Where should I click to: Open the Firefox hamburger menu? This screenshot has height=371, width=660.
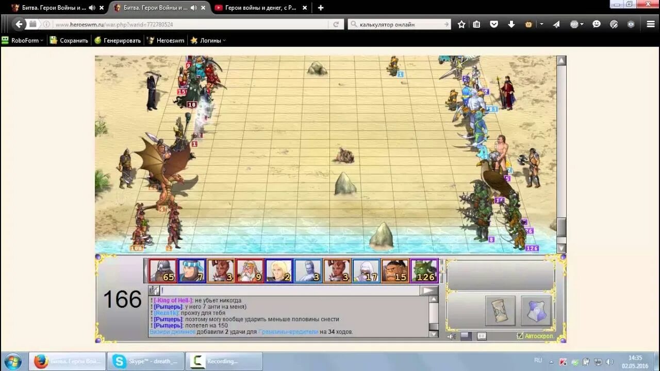(651, 24)
